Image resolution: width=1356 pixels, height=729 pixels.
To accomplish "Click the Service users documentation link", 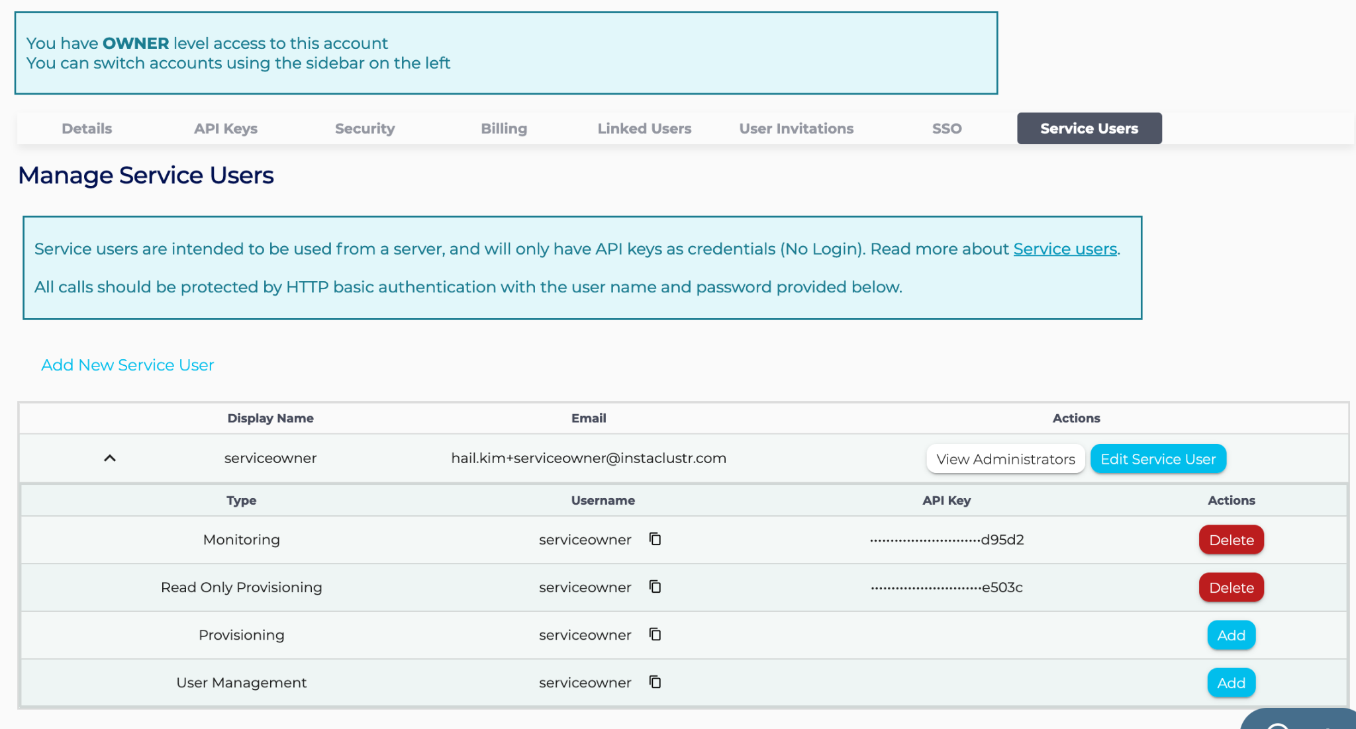I will [1065, 249].
